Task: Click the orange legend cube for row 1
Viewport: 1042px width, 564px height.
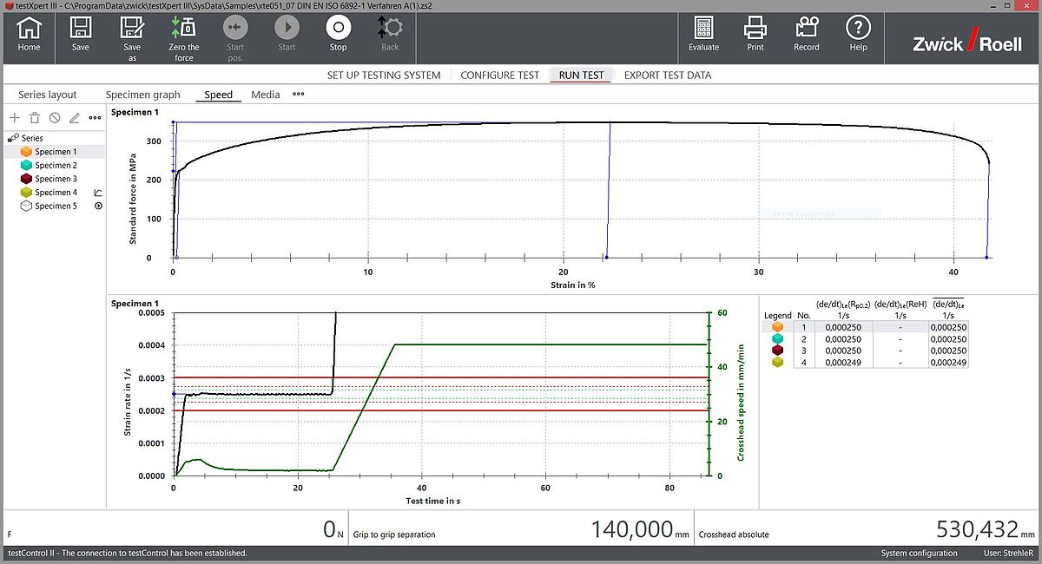Action: pos(778,327)
